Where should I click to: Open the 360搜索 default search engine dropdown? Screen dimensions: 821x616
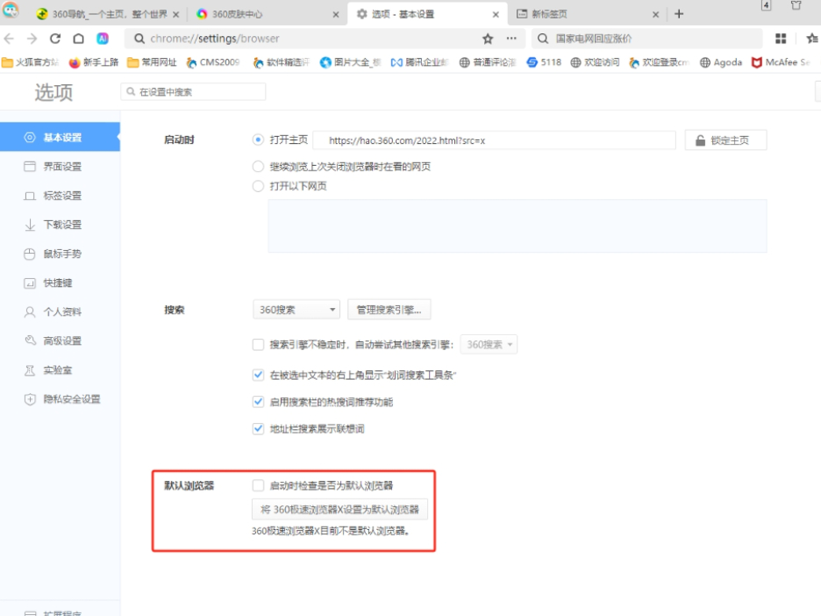point(296,310)
